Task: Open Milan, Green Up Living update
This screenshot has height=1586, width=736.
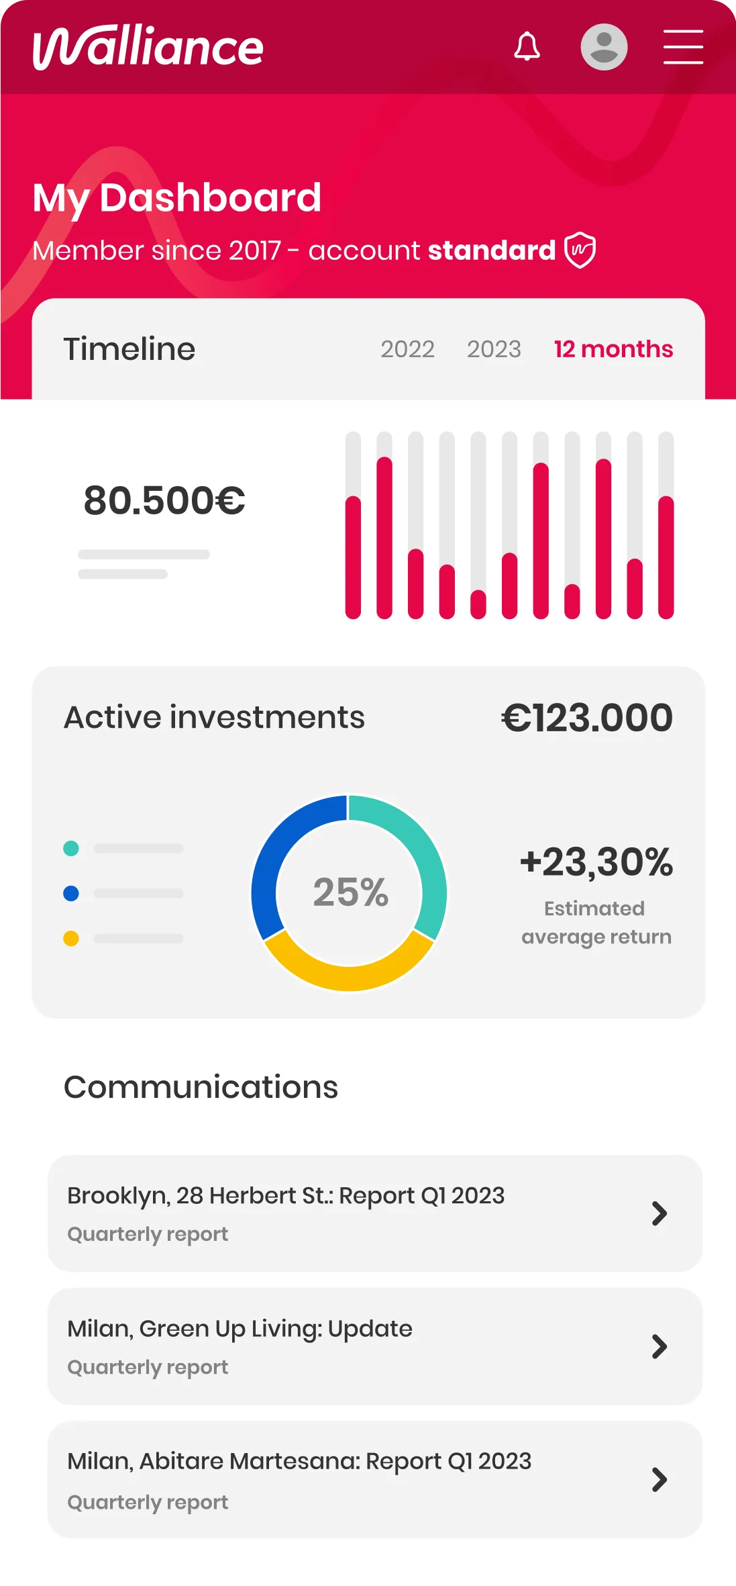Action: point(240,1329)
